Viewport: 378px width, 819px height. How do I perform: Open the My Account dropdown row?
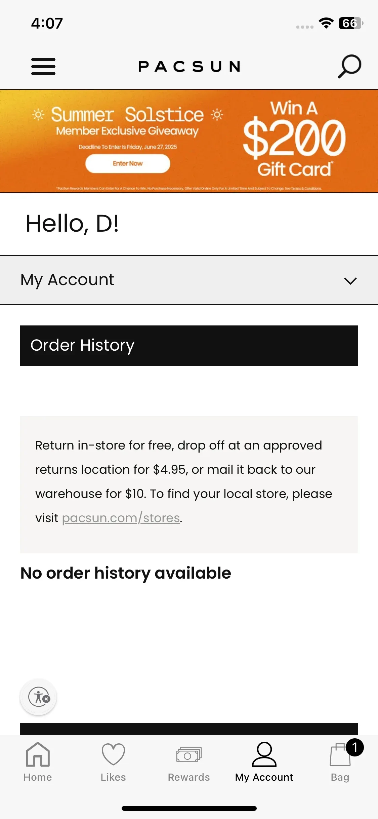[189, 280]
